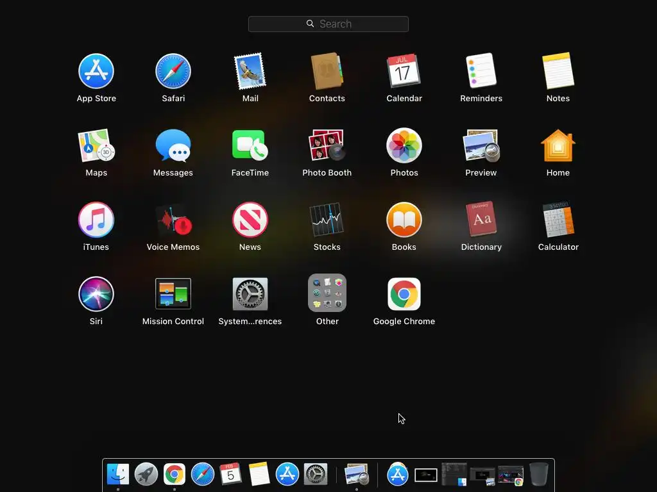Launch the Photos app
The image size is (657, 492).
[404, 145]
